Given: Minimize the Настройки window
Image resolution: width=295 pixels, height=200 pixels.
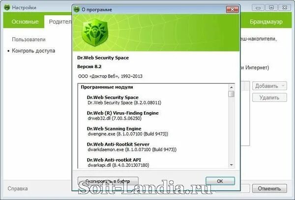Looking at the screenshot, I should [258, 7].
